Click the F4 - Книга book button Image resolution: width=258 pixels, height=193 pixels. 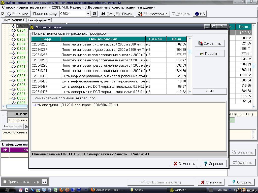point(18,14)
